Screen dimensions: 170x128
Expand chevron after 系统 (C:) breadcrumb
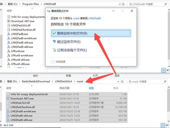click(20, 4)
